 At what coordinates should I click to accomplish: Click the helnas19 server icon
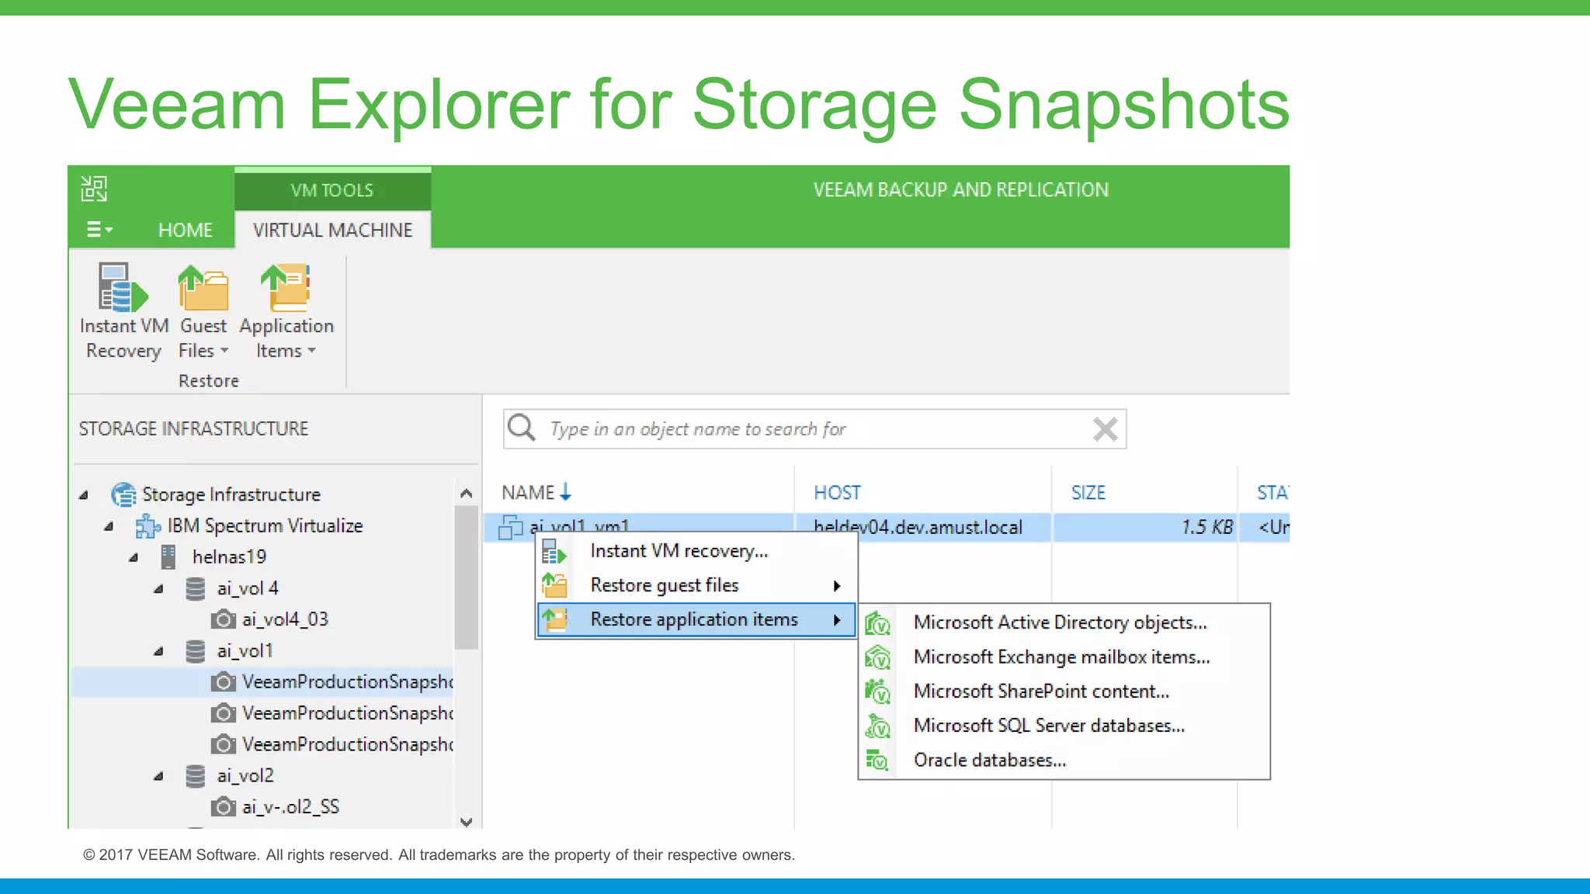(168, 556)
